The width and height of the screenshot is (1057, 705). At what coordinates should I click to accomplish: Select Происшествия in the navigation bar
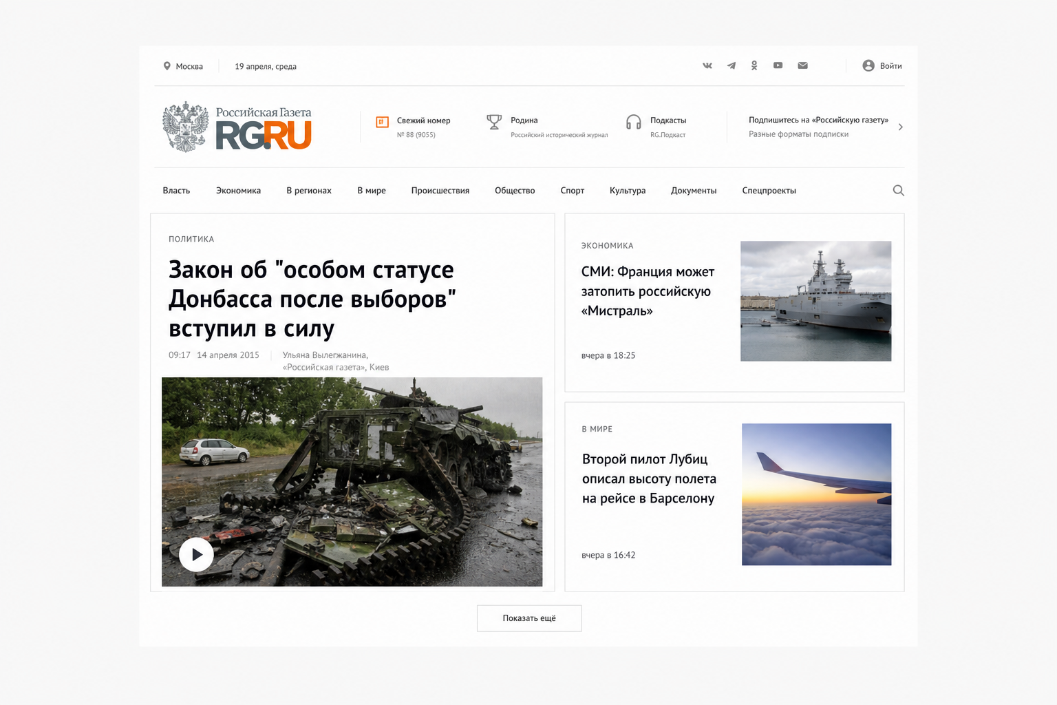coord(440,191)
